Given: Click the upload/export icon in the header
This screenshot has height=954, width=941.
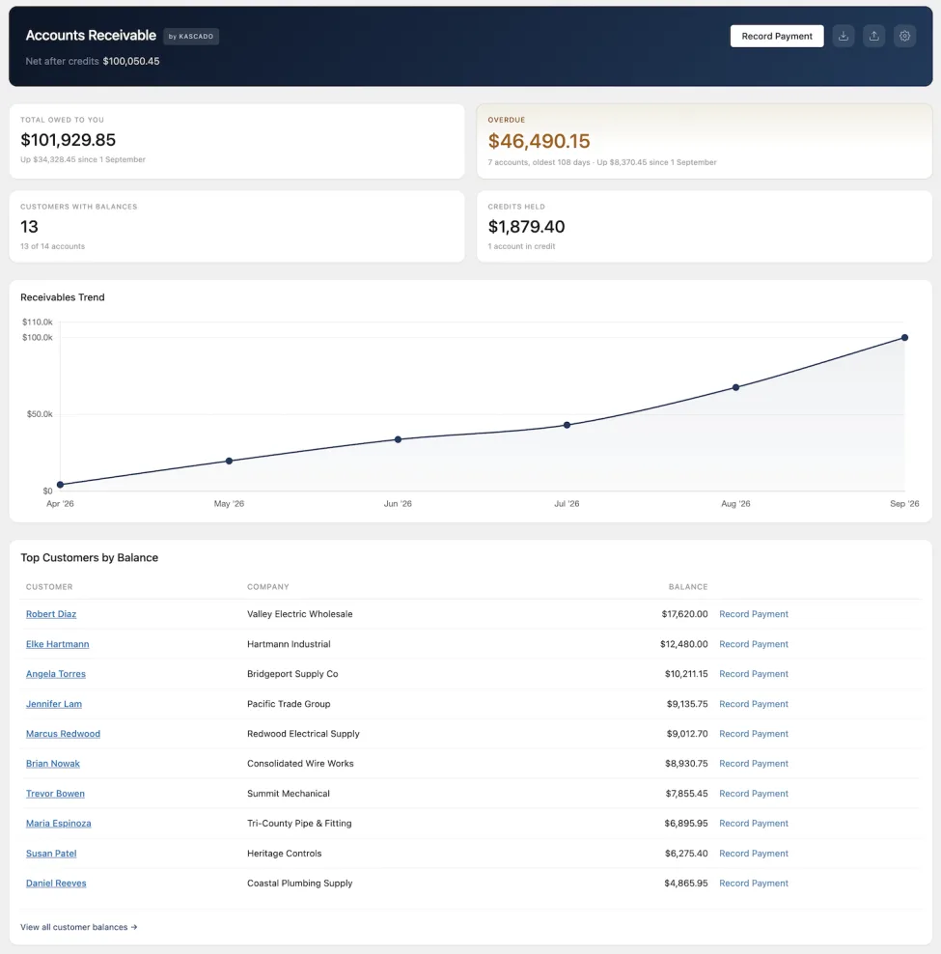Looking at the screenshot, I should [x=874, y=36].
